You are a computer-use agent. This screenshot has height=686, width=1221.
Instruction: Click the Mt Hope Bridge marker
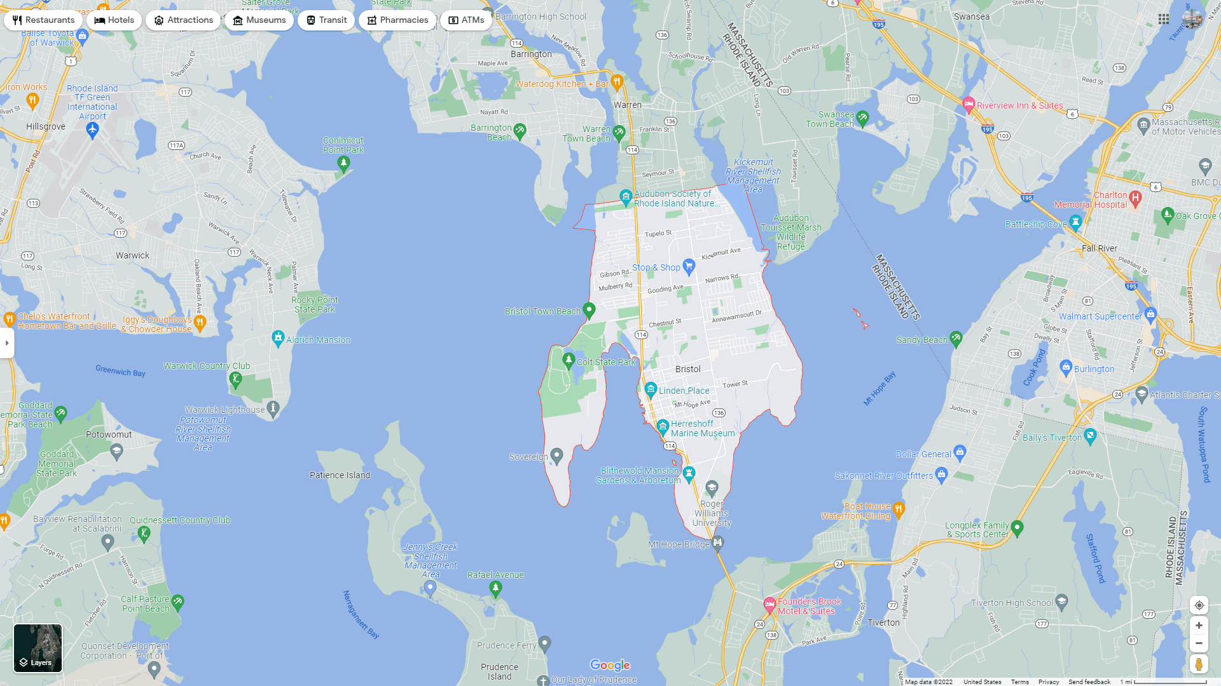[717, 542]
